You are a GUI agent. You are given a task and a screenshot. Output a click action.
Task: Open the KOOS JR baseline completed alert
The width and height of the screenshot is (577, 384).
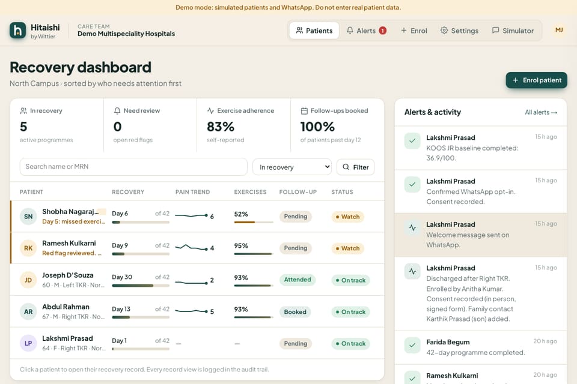(x=481, y=148)
